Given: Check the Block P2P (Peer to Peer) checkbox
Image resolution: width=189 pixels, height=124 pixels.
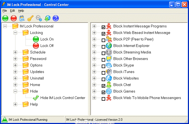Looking at the screenshot, I should [103, 40].
